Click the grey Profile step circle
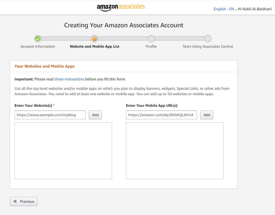Image resolution: width=275 pixels, height=215 pixels. tap(151, 39)
